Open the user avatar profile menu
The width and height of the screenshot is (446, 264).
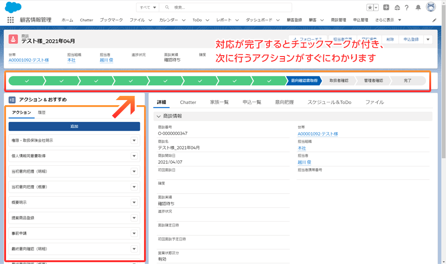point(431,7)
